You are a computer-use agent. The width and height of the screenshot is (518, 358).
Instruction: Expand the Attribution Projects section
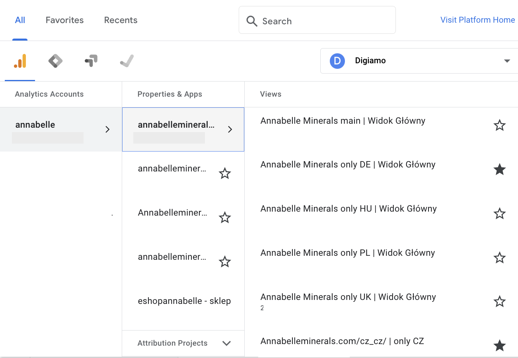point(226,343)
